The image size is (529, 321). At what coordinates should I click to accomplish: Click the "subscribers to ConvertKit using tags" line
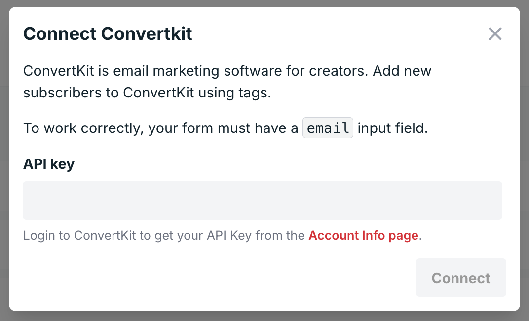(147, 93)
